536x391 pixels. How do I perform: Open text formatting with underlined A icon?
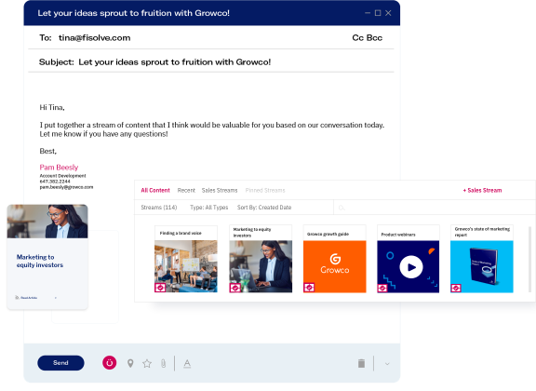pyautogui.click(x=187, y=364)
